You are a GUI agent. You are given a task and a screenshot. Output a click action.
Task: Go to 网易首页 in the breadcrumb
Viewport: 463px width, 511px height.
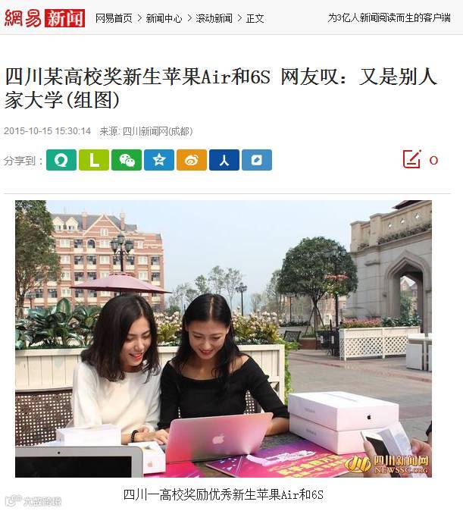pos(114,19)
